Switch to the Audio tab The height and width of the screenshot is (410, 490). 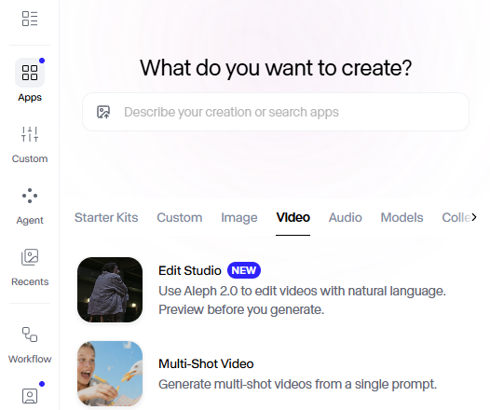tap(345, 217)
